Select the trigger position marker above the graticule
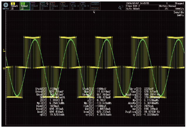The image size is (187, 129). click(94, 12)
